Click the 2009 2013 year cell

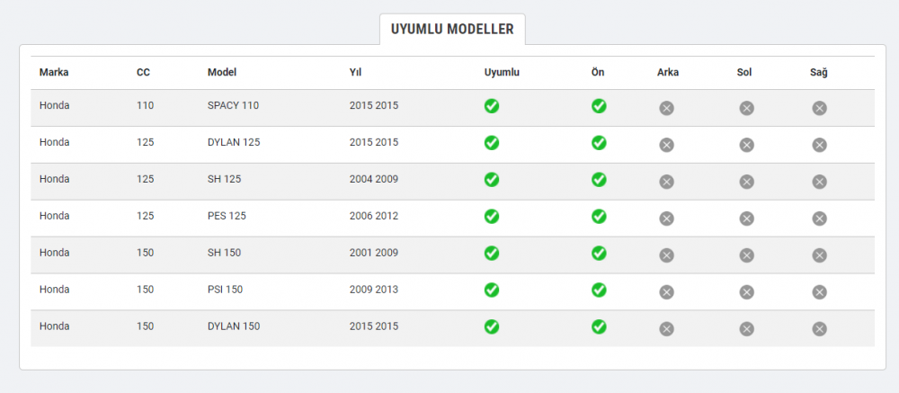click(x=374, y=290)
